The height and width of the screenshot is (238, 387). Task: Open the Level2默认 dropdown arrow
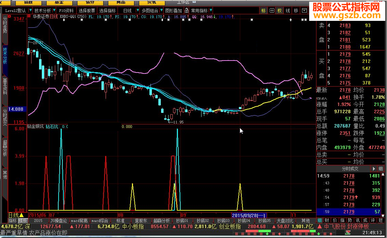[29, 11]
